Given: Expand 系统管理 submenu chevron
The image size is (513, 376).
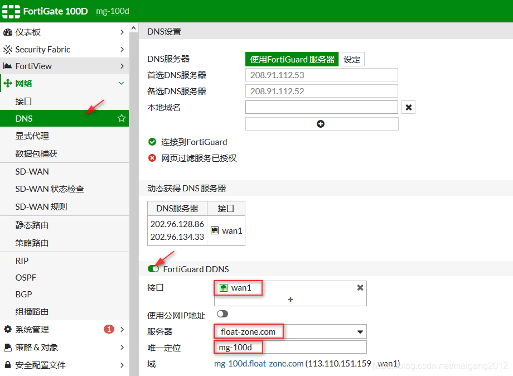Looking at the screenshot, I should pos(122,329).
